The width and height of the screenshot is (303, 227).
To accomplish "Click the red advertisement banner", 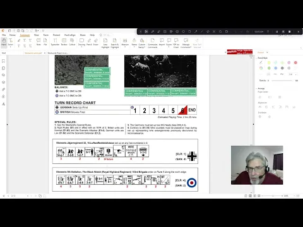I will coord(240,52).
